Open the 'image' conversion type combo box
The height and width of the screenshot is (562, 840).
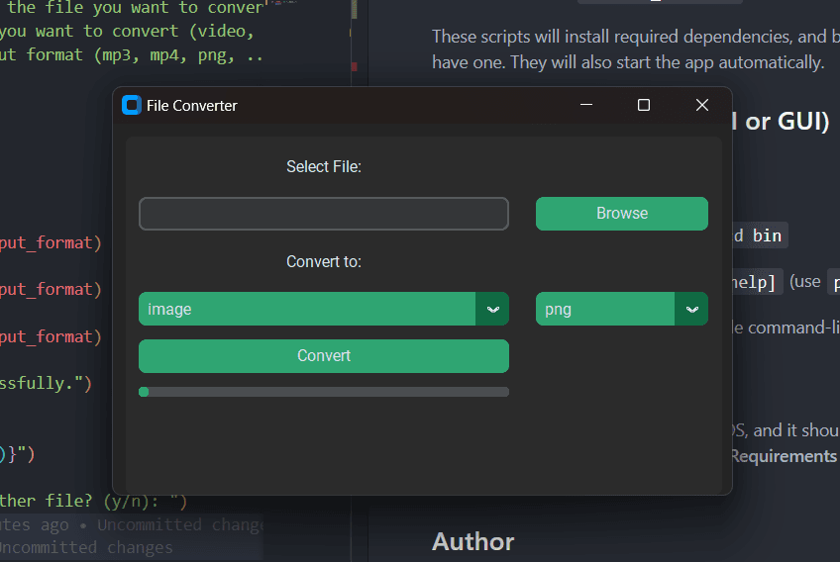pyautogui.click(x=307, y=309)
